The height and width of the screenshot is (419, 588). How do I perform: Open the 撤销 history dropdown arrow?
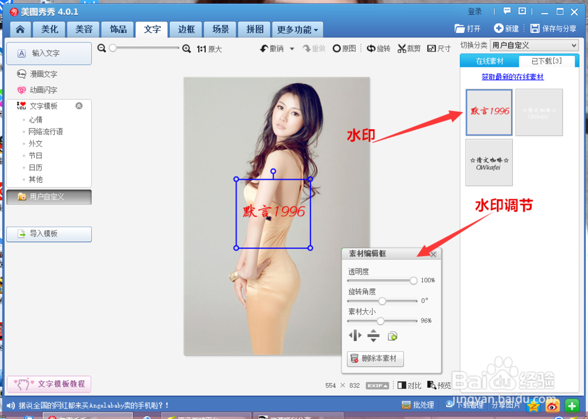292,49
